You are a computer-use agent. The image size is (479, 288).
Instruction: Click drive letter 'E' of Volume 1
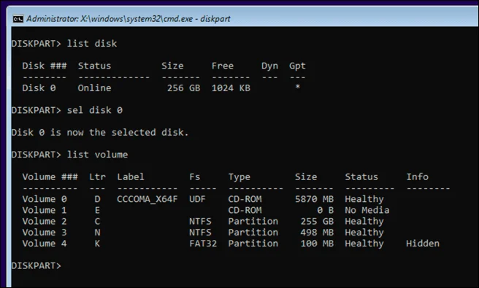click(x=97, y=210)
